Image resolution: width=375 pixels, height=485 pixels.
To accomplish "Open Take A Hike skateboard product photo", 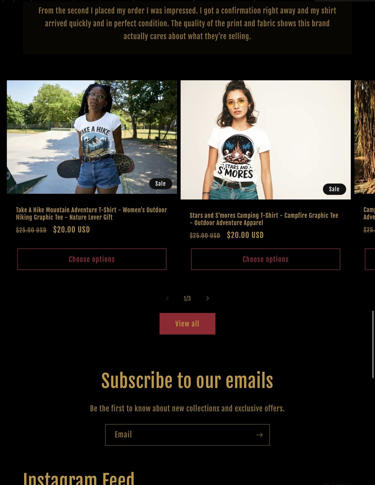I will pyautogui.click(x=92, y=137).
